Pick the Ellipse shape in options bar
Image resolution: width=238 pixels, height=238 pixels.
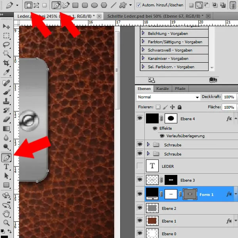(x=94, y=5)
